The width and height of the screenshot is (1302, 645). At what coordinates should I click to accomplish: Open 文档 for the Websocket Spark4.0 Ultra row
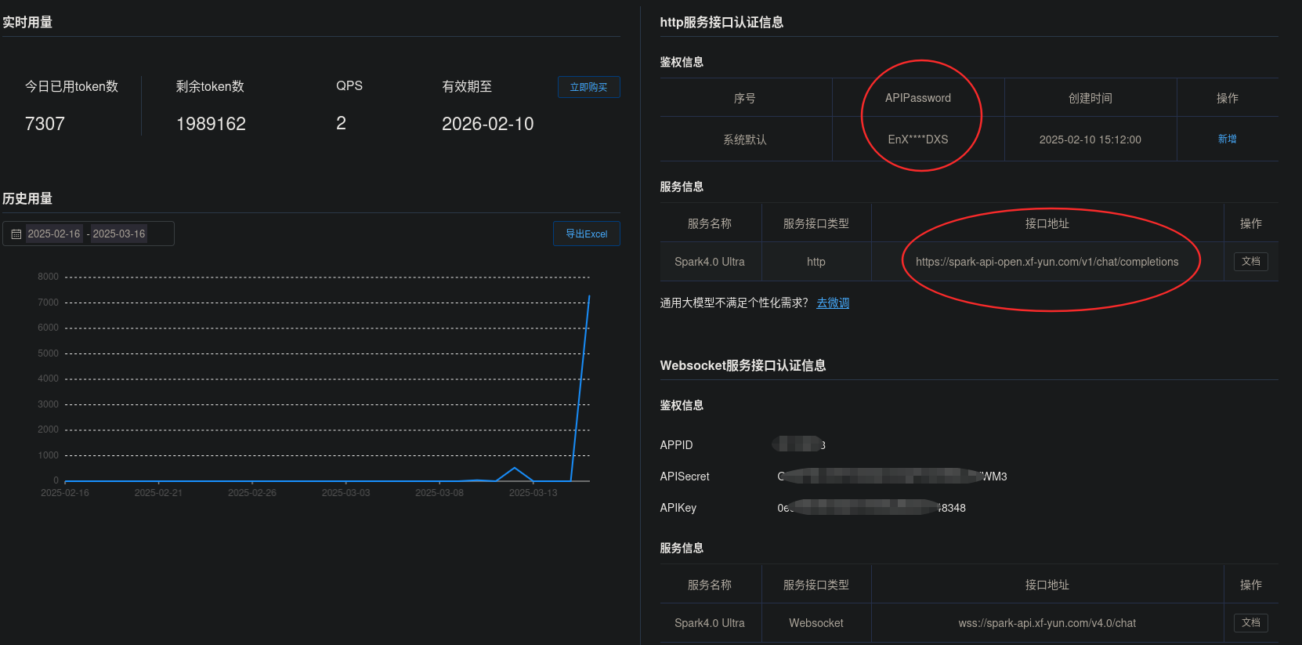1250,622
